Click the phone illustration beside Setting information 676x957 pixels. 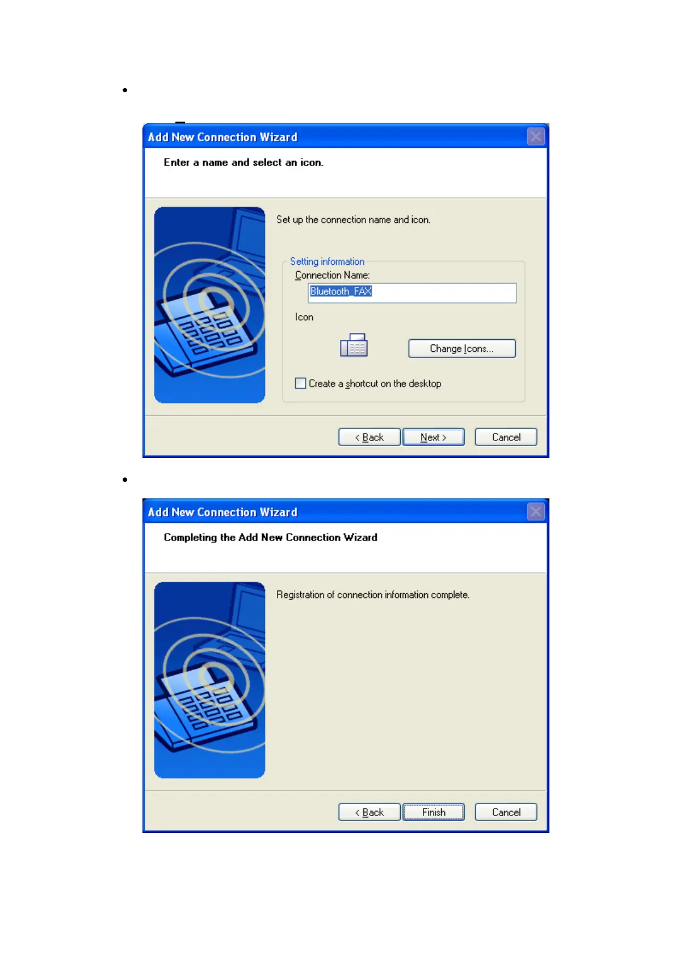pos(209,305)
